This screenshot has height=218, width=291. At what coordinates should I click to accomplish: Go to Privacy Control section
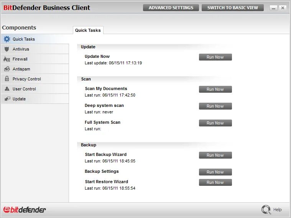(x=35, y=79)
